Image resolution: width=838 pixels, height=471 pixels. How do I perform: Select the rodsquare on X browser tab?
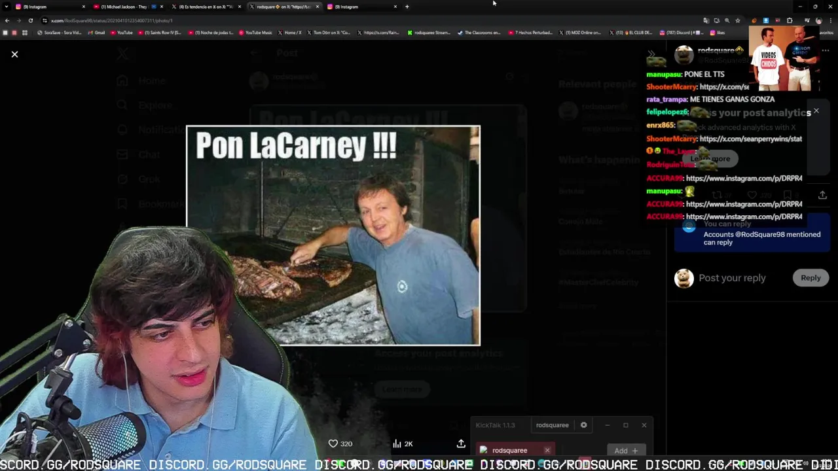284,7
